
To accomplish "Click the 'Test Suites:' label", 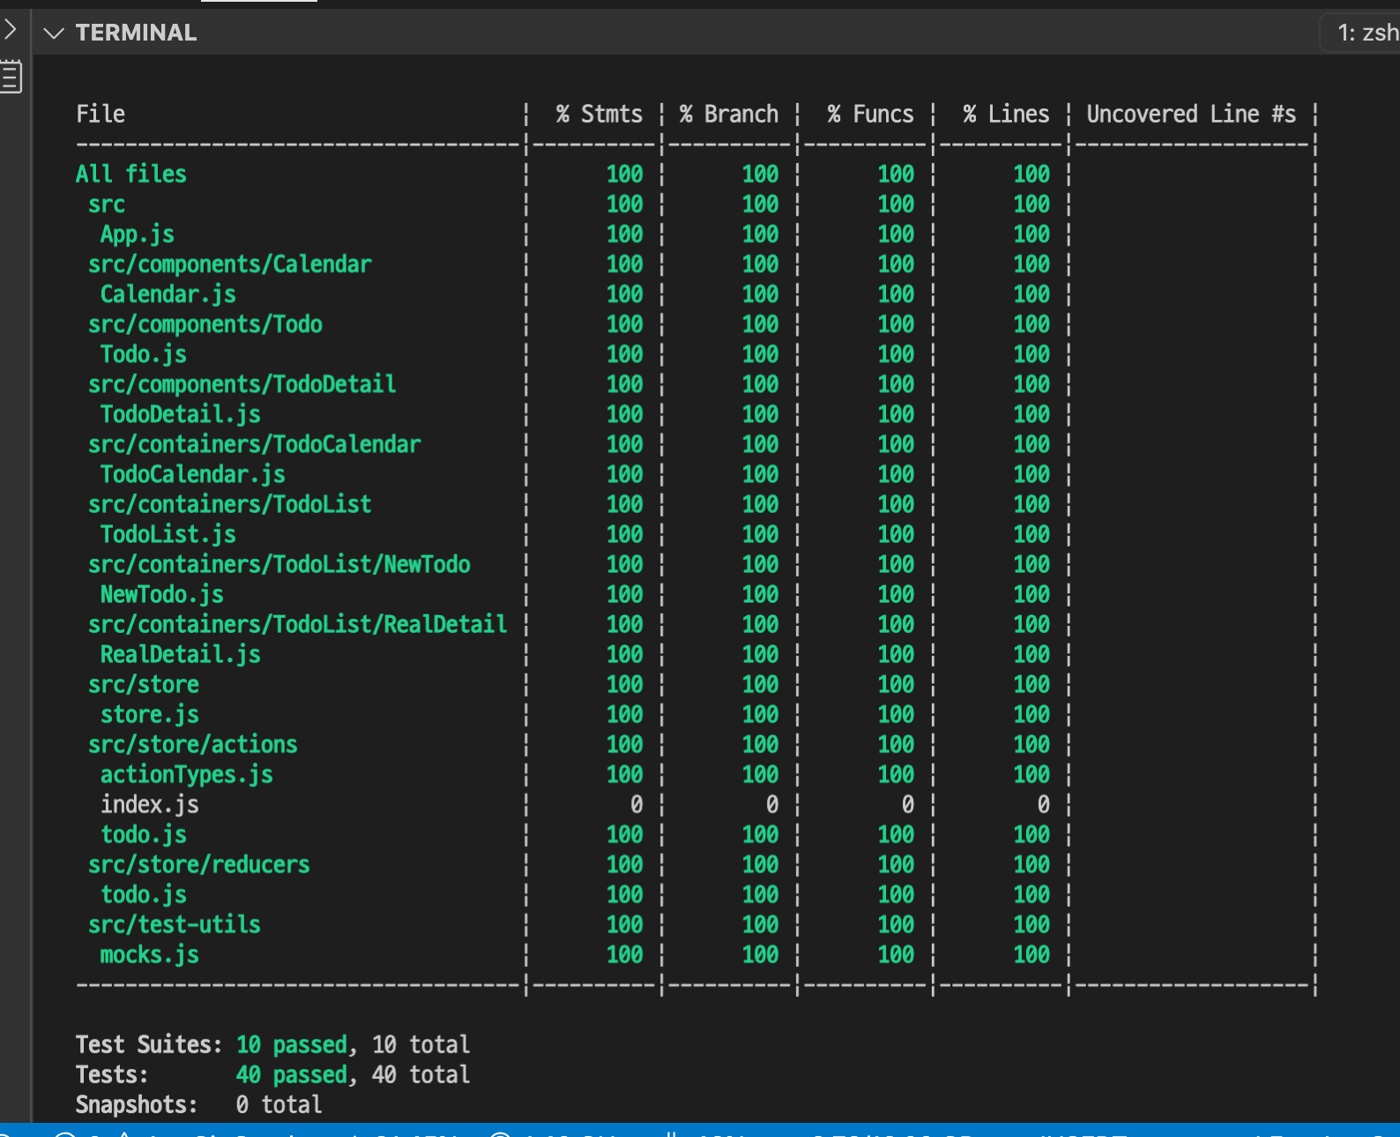I will coord(149,1044).
